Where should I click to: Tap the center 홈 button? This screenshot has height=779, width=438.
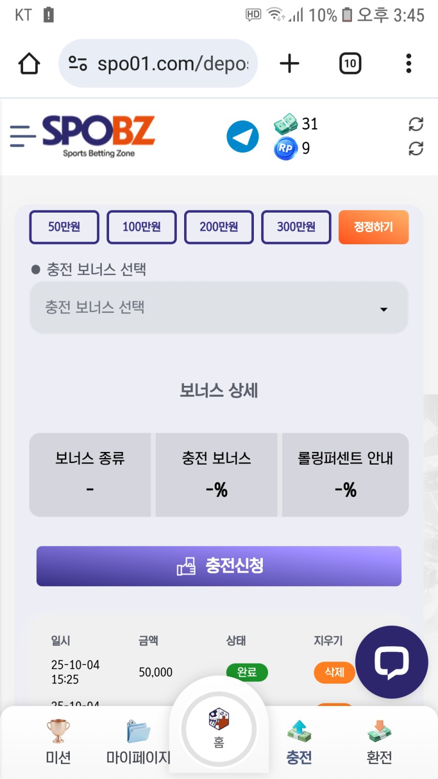tap(219, 730)
